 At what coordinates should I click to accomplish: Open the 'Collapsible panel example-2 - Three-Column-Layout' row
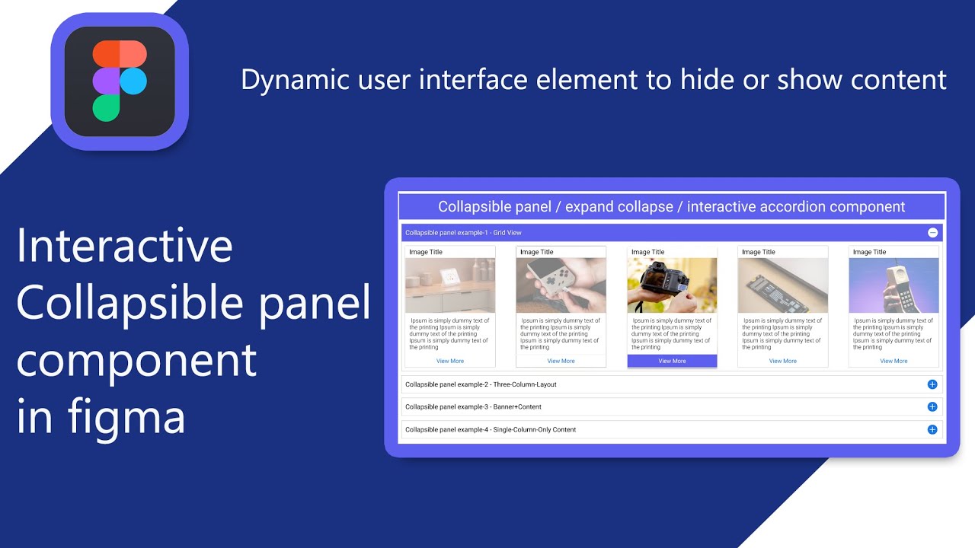(x=672, y=384)
